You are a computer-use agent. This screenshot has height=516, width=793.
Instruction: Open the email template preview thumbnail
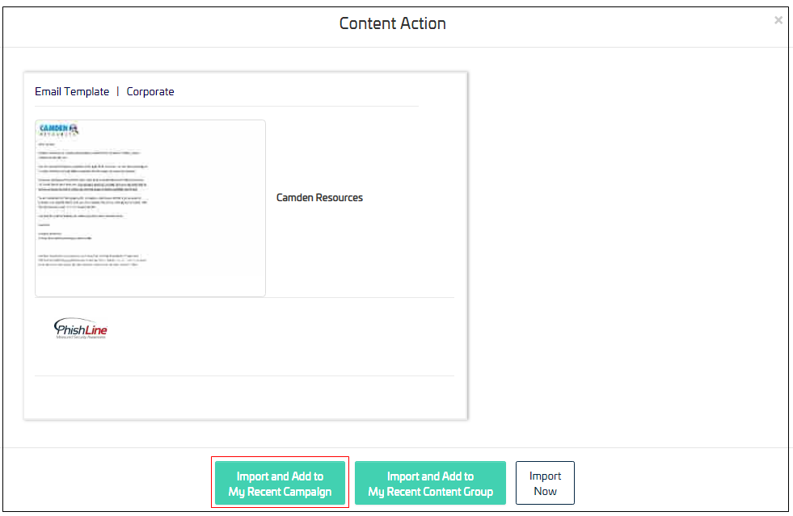click(x=150, y=208)
